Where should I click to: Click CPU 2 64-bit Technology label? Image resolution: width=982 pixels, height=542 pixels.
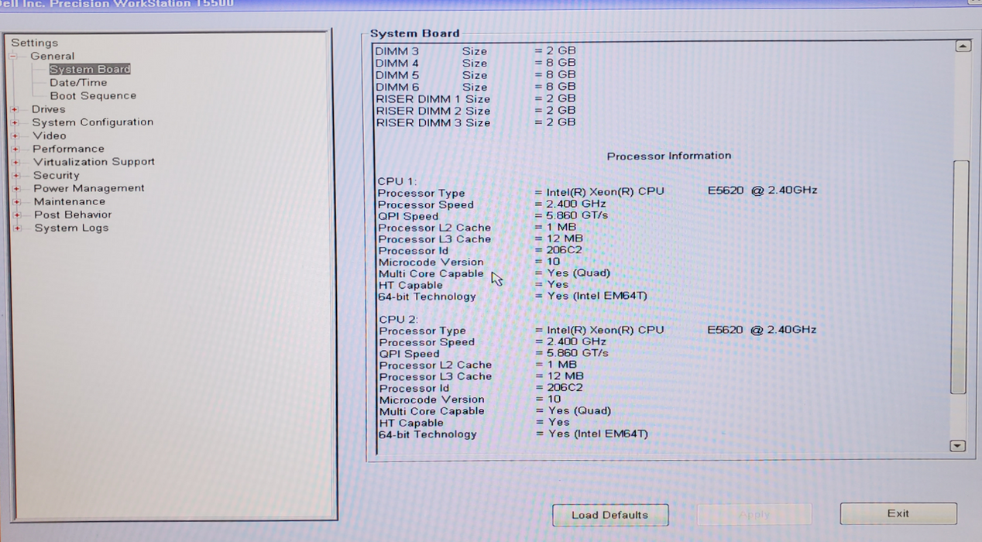[x=427, y=434]
